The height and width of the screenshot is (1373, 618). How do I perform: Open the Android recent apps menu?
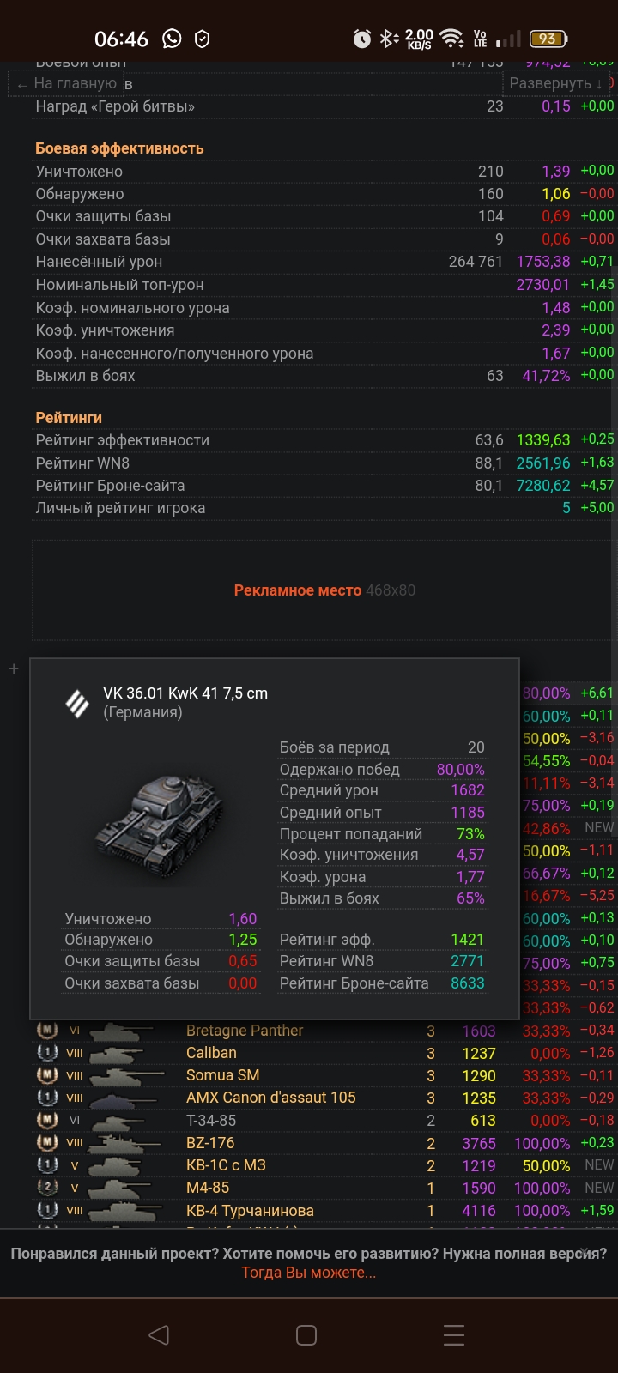454,1334
